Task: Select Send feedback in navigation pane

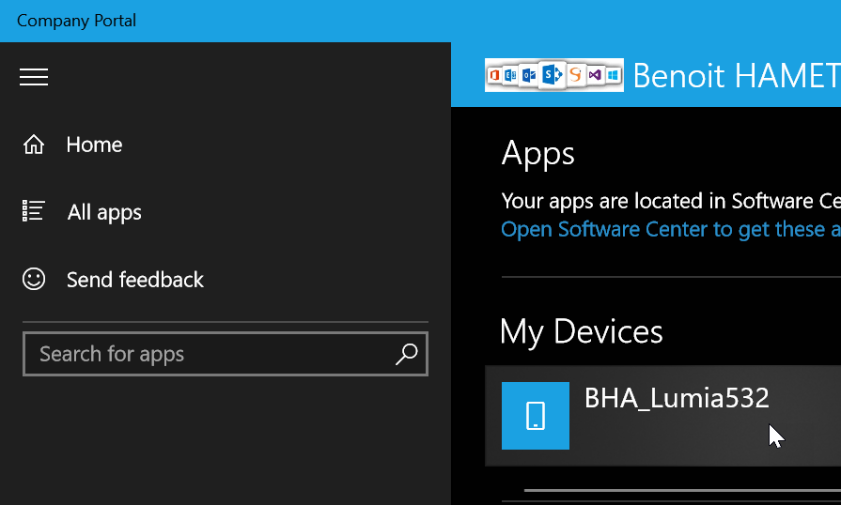Action: tap(134, 280)
